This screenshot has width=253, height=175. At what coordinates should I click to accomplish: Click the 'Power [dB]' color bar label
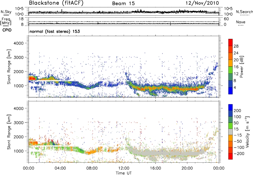[x=241, y=67]
